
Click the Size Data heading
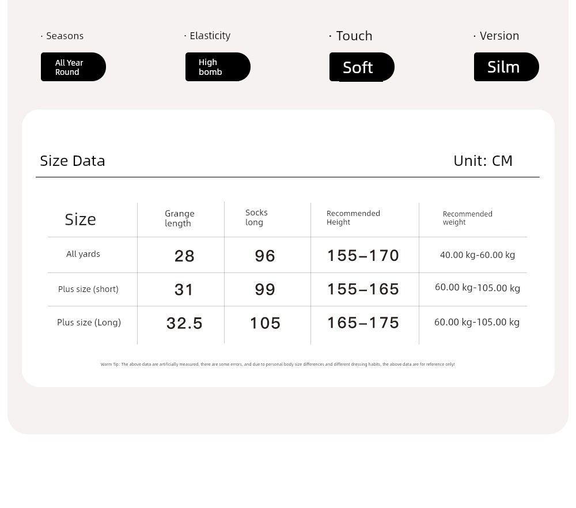pos(73,161)
